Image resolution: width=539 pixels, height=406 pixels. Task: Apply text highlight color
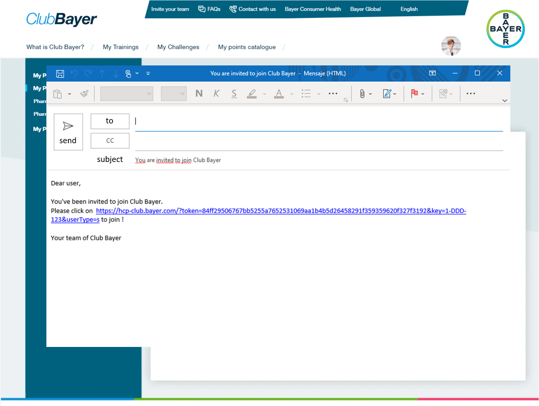click(252, 93)
